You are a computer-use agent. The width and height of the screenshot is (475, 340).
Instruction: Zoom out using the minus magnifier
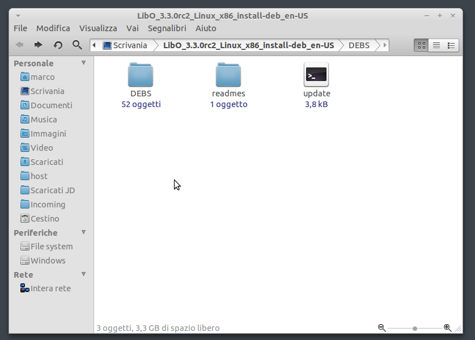tap(381, 328)
